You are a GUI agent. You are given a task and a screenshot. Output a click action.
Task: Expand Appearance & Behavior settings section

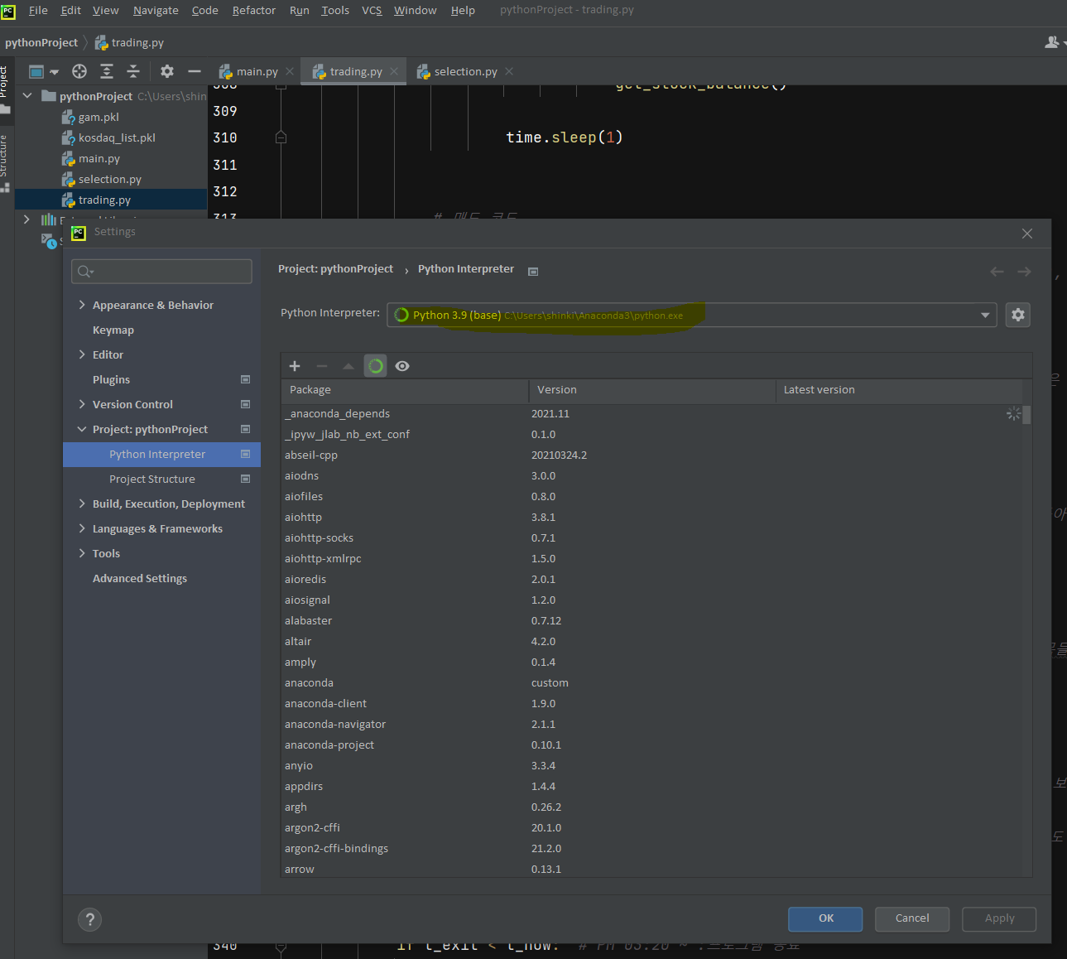[82, 305]
